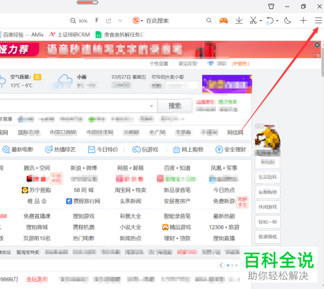This screenshot has width=324, height=289.
Task: Open 今日热点 link
Action: click(224, 190)
